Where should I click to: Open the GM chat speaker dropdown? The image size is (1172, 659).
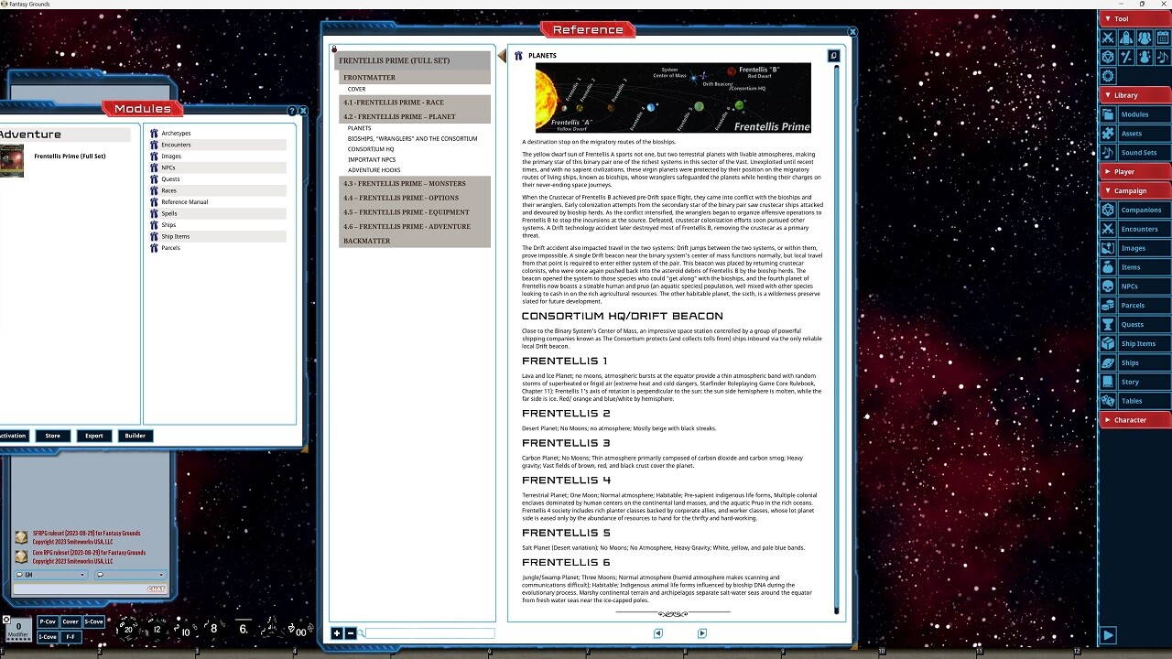click(51, 575)
